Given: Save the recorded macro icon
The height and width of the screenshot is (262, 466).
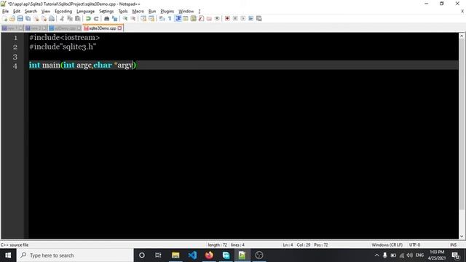Looking at the screenshot, I should pos(259,18).
